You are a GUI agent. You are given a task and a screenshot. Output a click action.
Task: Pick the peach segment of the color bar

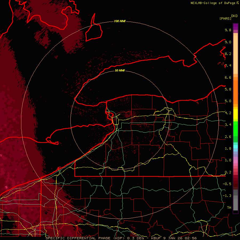235,55
